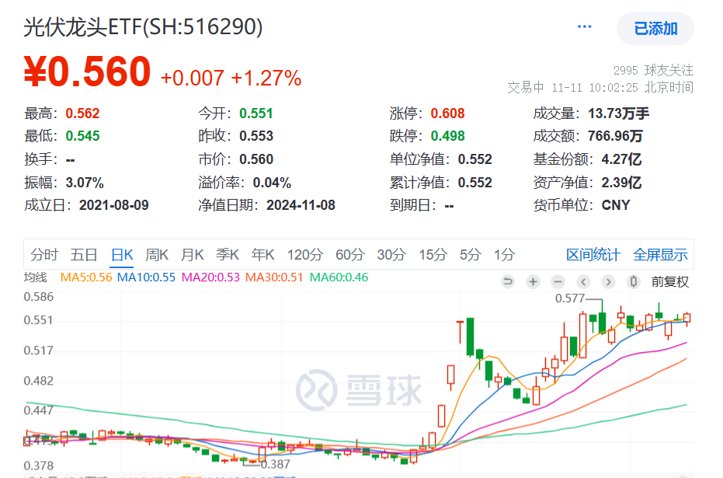The width and height of the screenshot is (723, 478).
Task: Click the change value +0.007 +1.27%
Action: (x=231, y=79)
